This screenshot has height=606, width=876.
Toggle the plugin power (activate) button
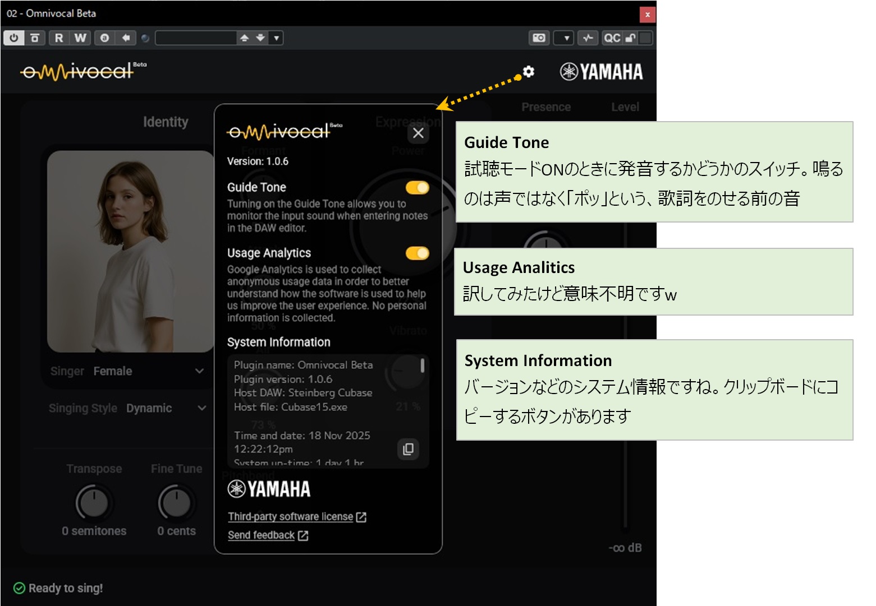click(13, 38)
